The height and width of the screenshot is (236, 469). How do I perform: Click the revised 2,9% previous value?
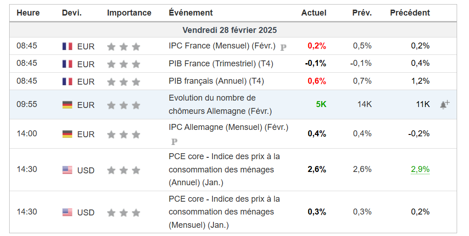tap(420, 169)
